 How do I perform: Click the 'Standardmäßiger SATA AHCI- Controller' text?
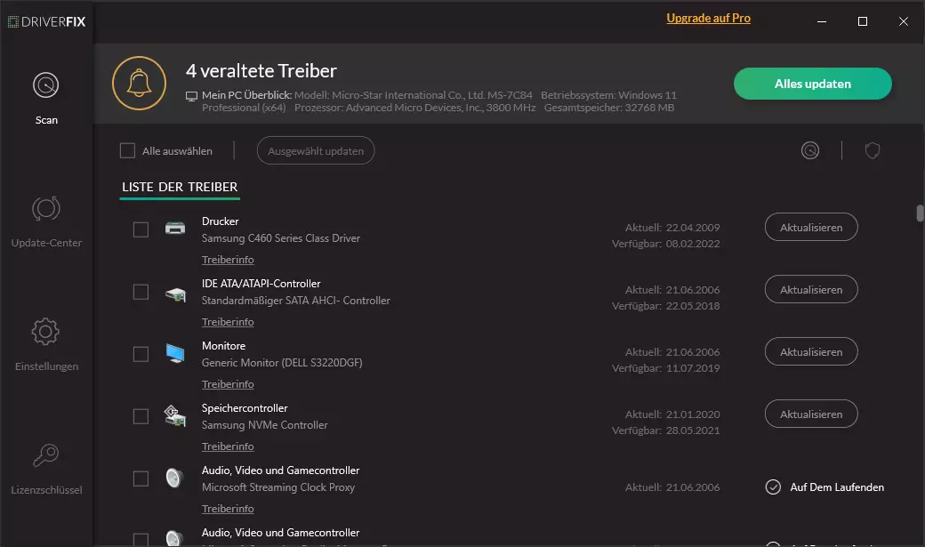[295, 301]
